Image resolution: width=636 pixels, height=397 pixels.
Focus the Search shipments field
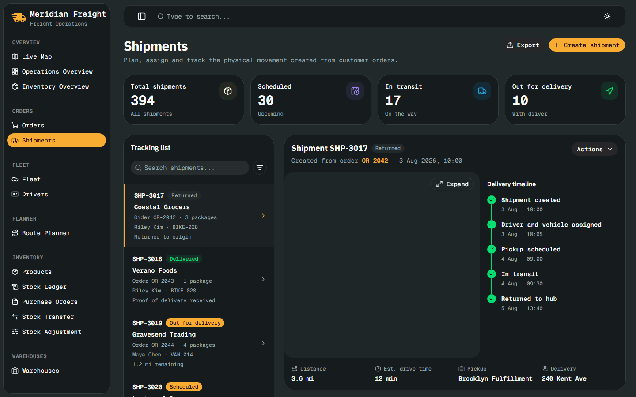pos(190,168)
